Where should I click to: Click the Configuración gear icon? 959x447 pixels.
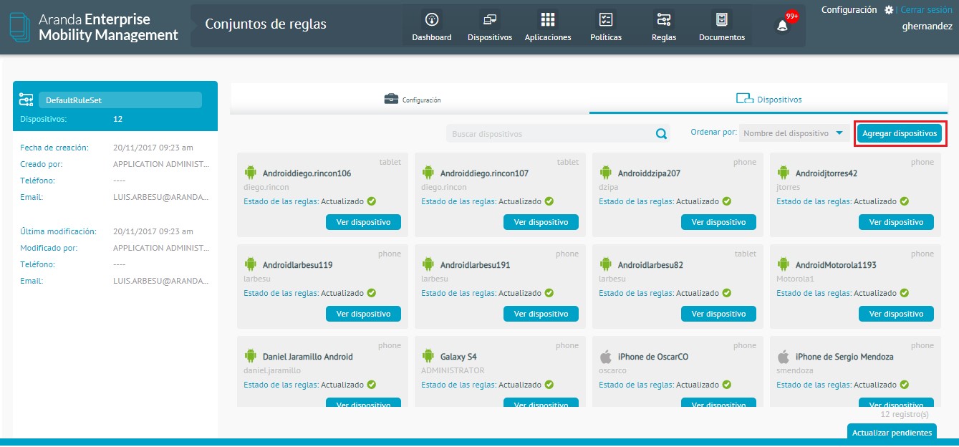pyautogui.click(x=889, y=10)
